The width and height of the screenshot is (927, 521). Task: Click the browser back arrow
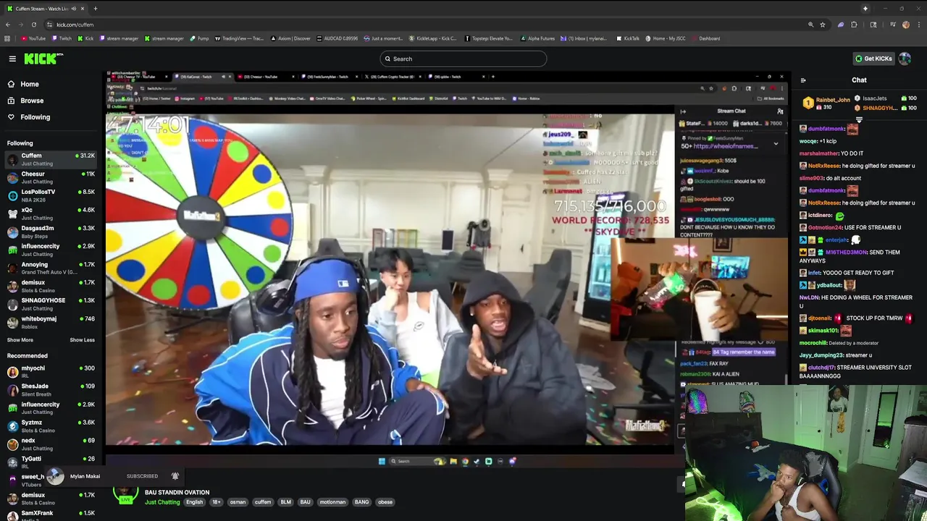pyautogui.click(x=8, y=25)
